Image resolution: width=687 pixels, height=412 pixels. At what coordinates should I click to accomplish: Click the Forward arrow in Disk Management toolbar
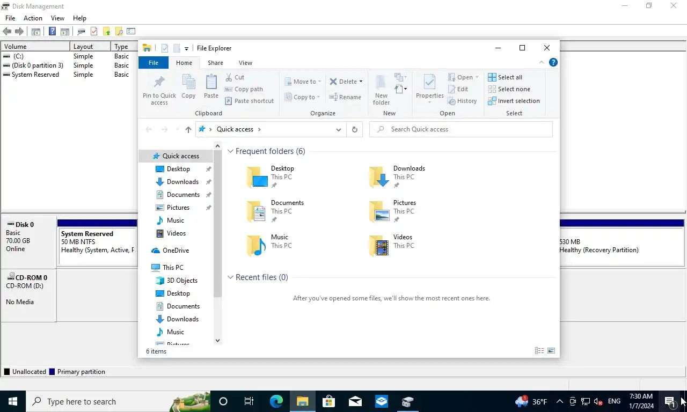pos(19,32)
